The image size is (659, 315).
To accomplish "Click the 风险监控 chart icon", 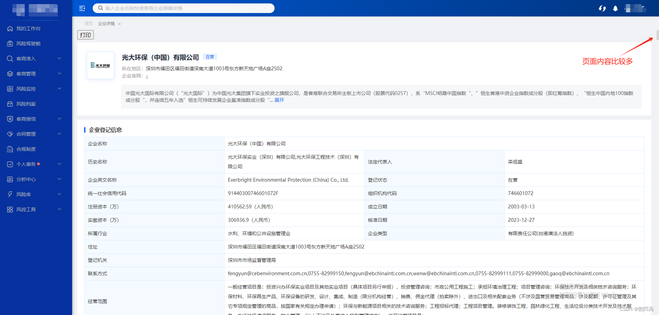I will pos(10,89).
